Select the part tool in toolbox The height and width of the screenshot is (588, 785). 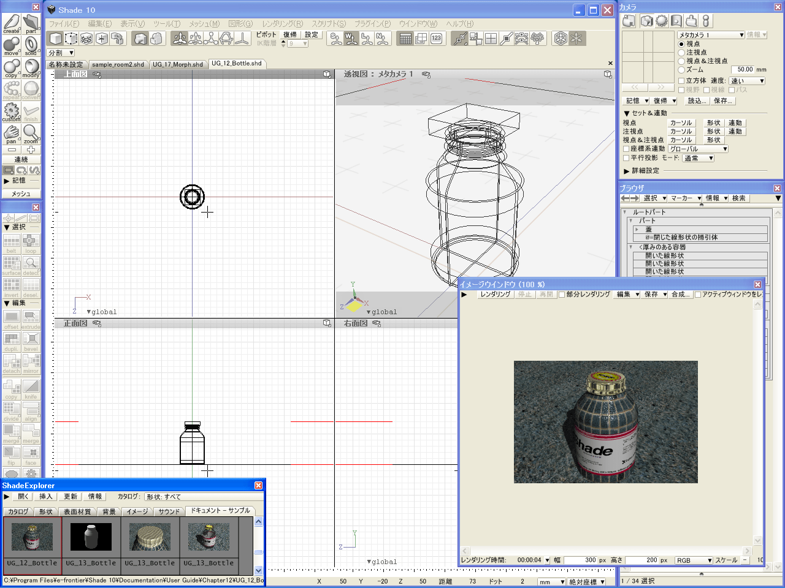pyautogui.click(x=31, y=24)
